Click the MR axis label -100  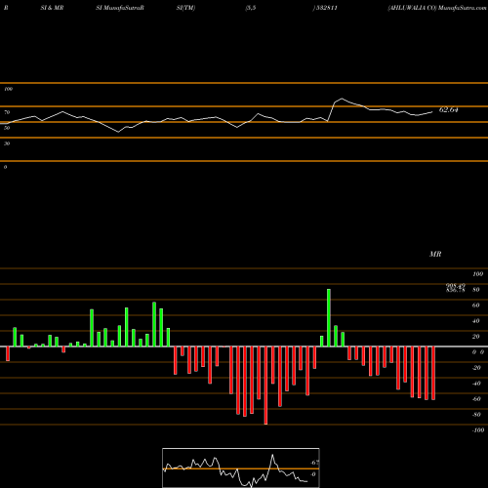tap(477, 430)
